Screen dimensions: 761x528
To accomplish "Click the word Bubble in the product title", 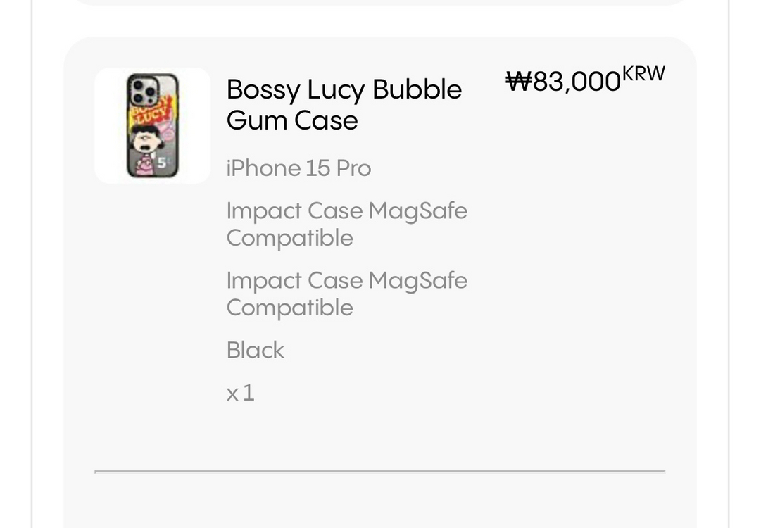I will click(x=417, y=89).
